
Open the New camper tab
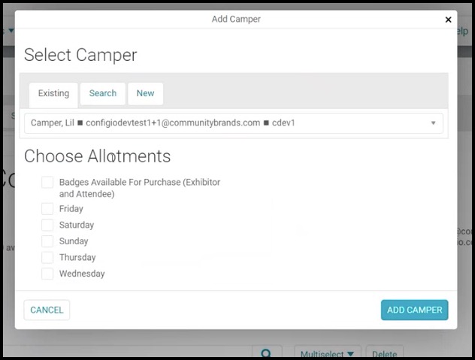[x=145, y=94]
